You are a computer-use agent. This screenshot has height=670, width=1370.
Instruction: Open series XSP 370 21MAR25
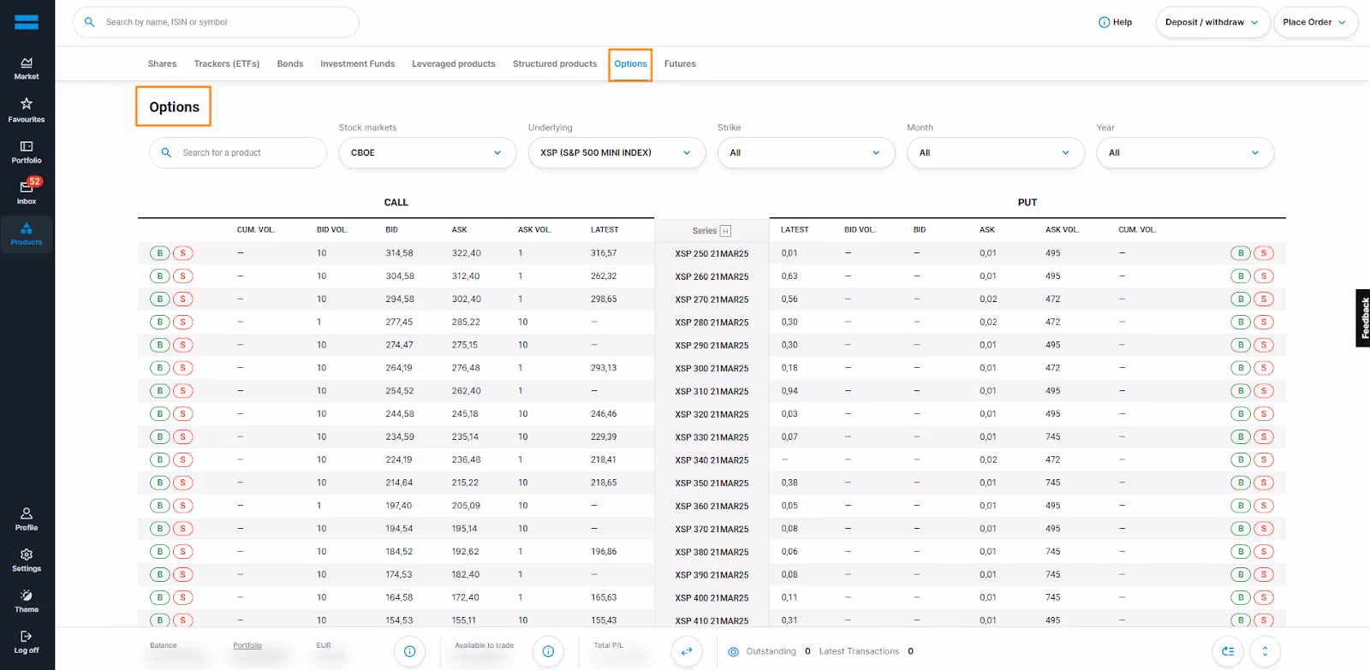coord(712,529)
